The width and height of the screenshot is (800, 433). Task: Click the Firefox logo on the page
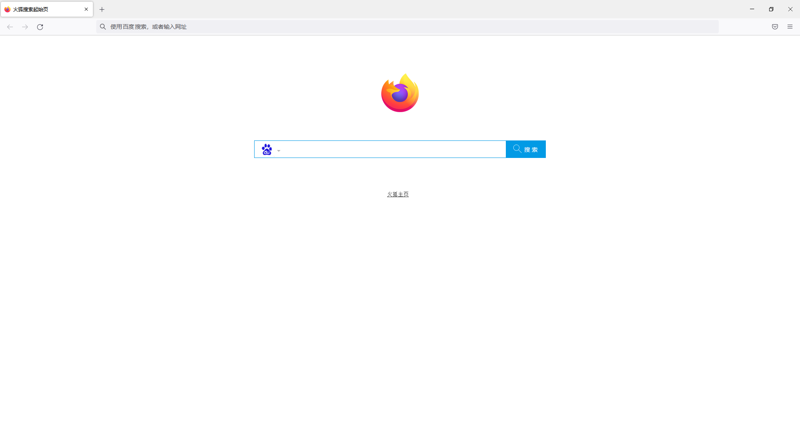click(x=400, y=93)
